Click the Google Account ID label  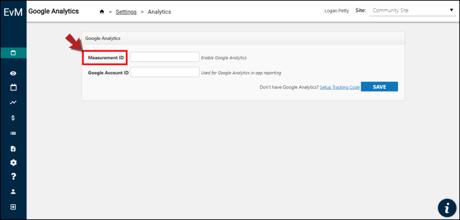(108, 73)
